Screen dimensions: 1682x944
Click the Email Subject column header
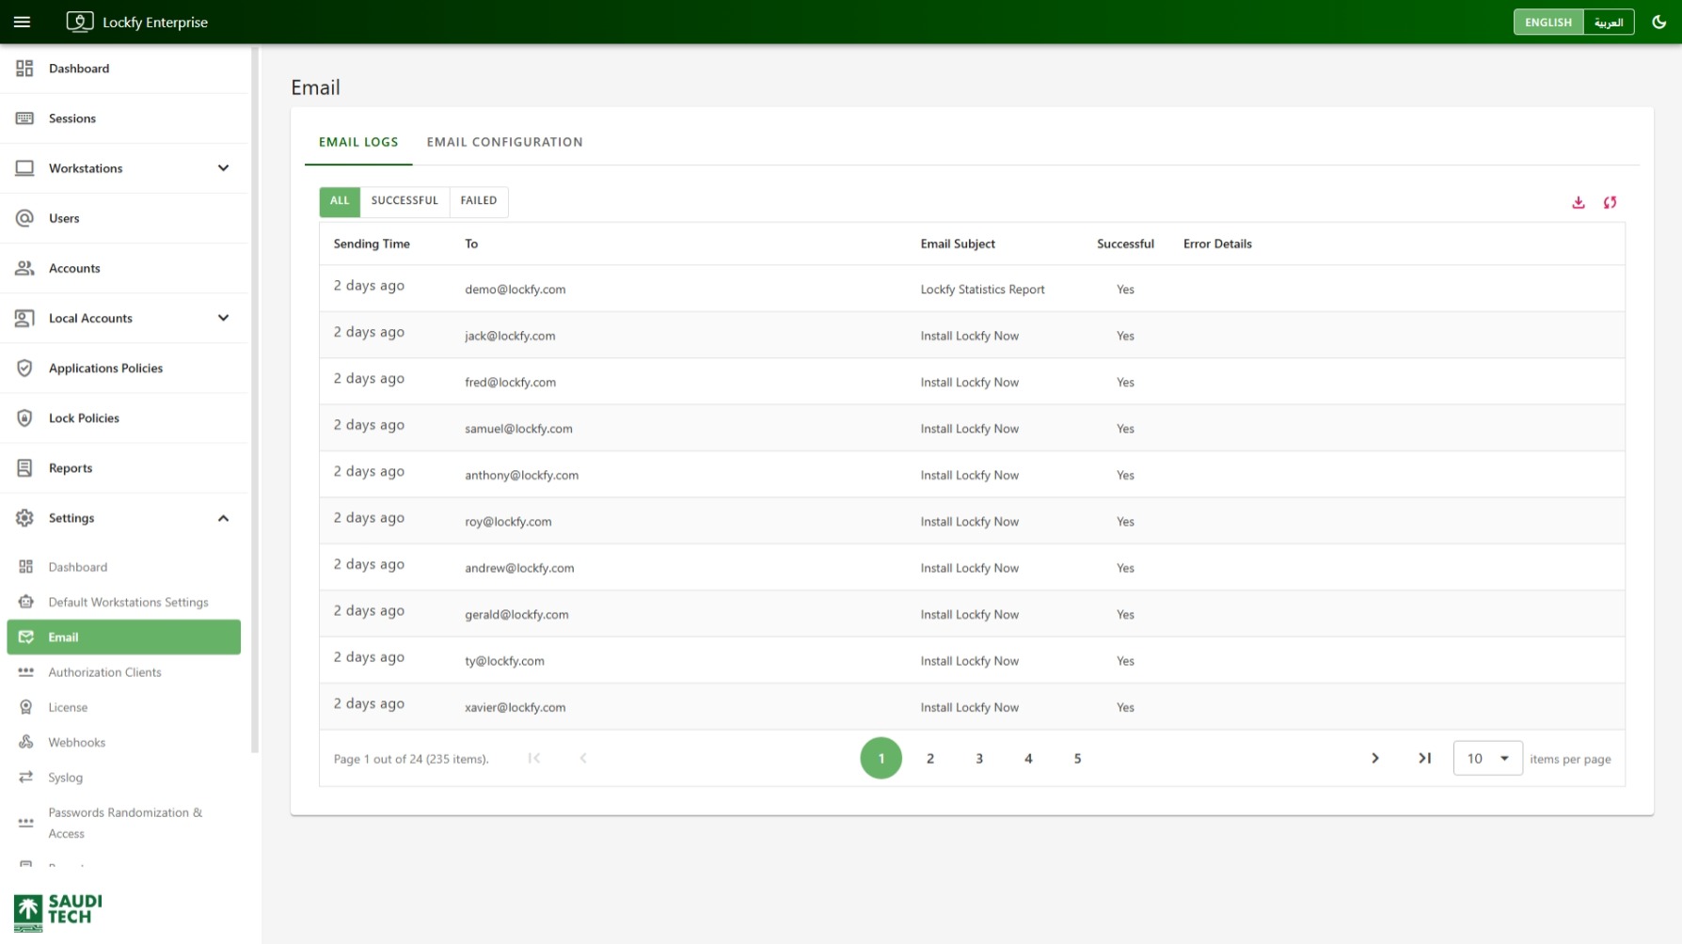(x=958, y=244)
